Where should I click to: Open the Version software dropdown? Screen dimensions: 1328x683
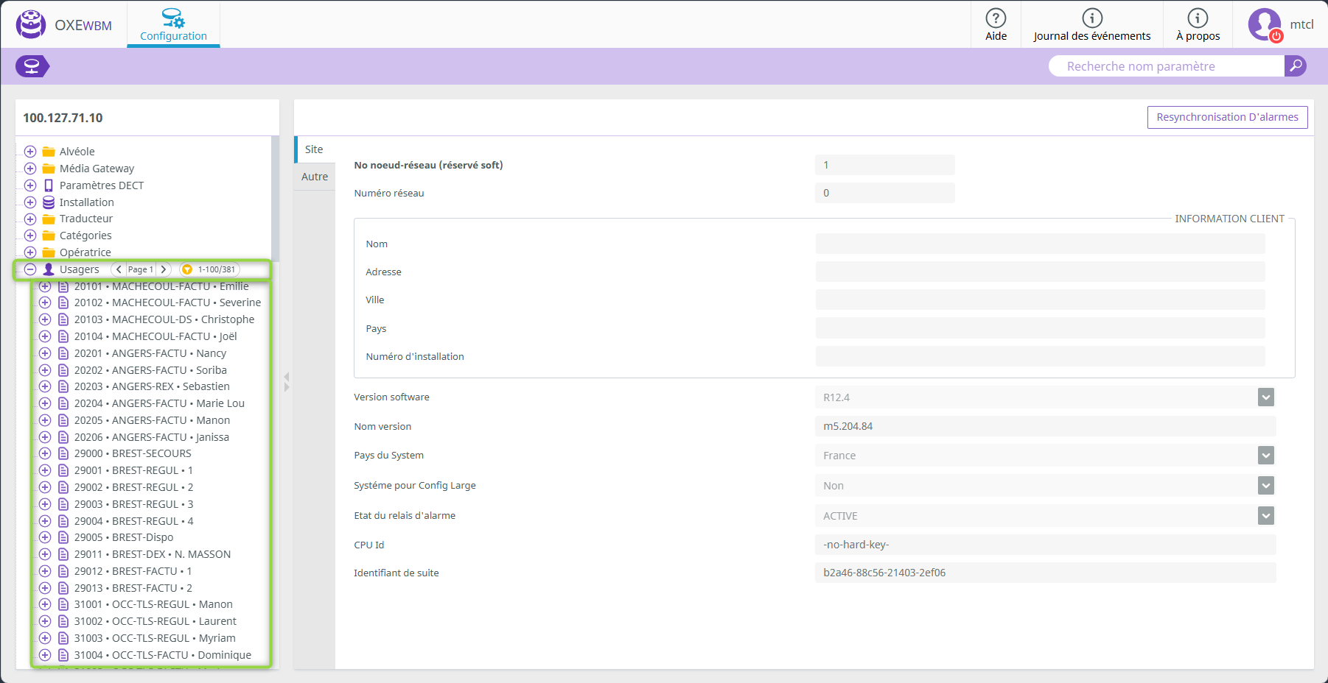(x=1265, y=397)
